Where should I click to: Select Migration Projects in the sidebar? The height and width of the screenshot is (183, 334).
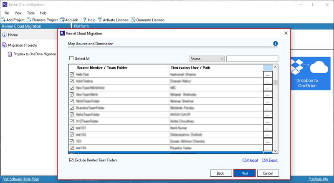coord(23,45)
